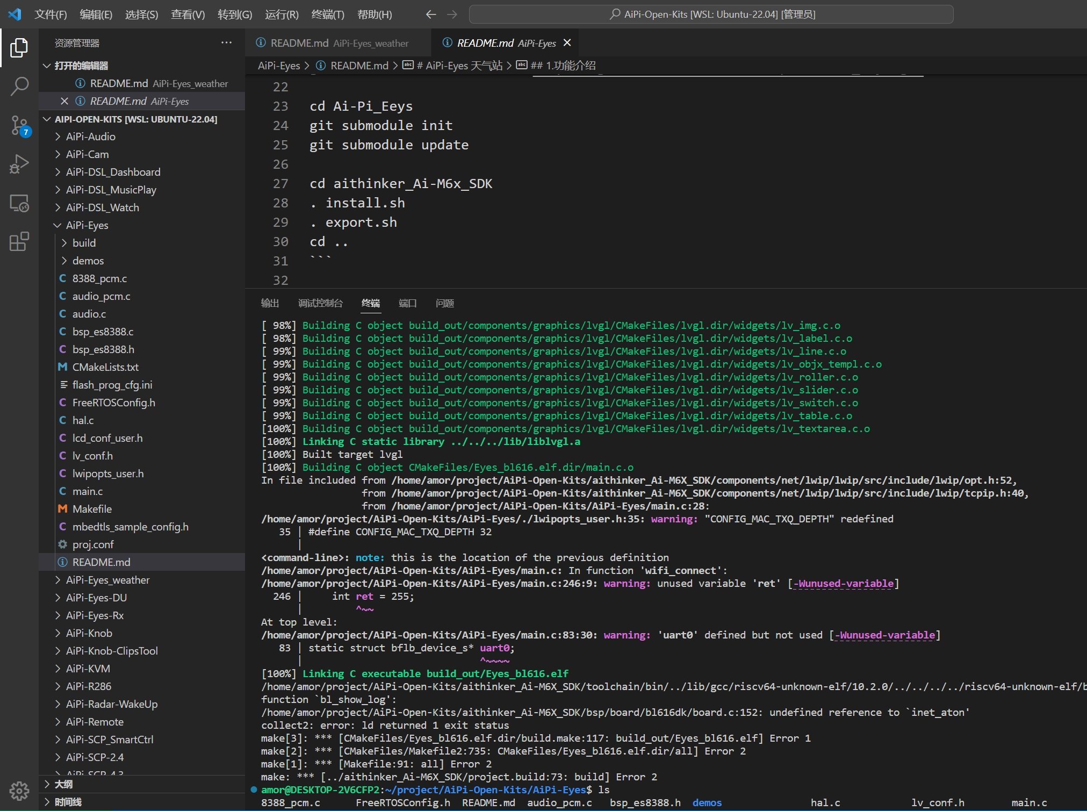Collapse the AIPI-OPEN-KITS workspace section
This screenshot has width=1087, height=811.
(142, 119)
